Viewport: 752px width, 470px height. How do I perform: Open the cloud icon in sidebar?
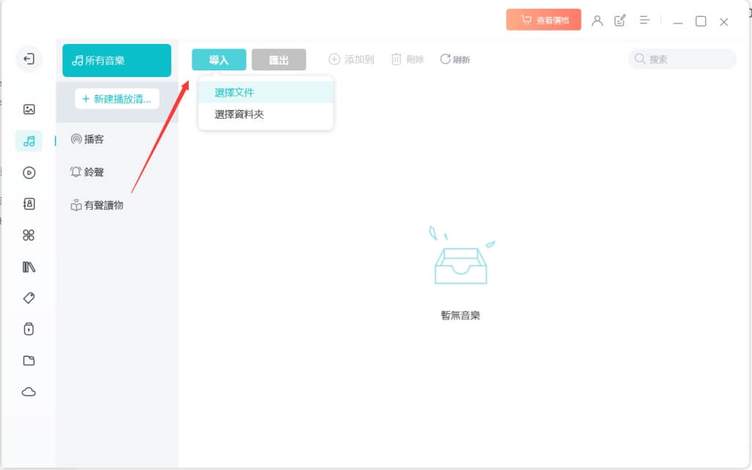coord(29,392)
